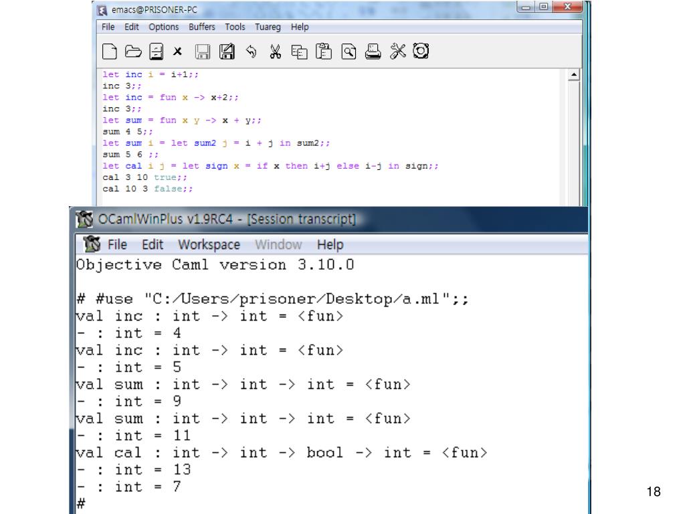Minimize the Emacs window
The width and height of the screenshot is (685, 514).
(x=526, y=7)
